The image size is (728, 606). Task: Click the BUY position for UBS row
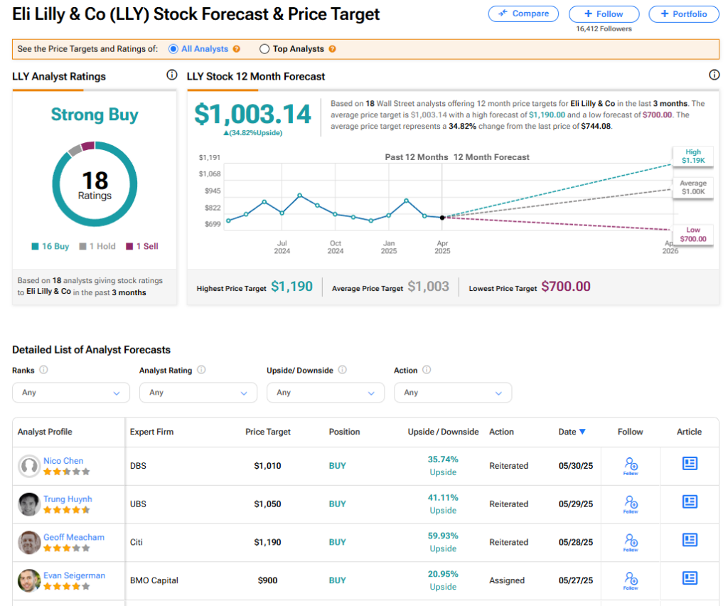(338, 504)
